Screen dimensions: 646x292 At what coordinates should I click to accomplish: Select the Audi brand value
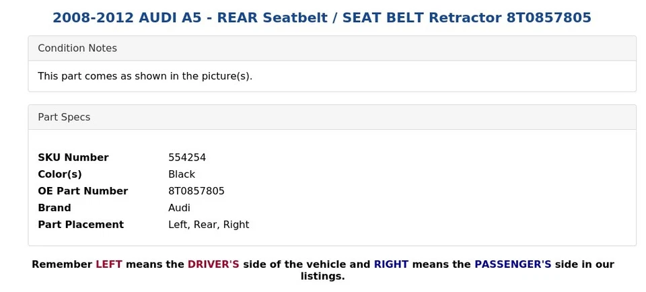point(179,208)
